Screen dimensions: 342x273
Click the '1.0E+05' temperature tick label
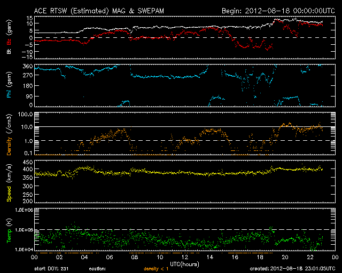tap(24, 230)
